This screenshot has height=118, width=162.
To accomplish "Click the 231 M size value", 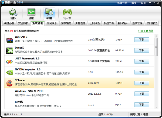I will point(119,61).
